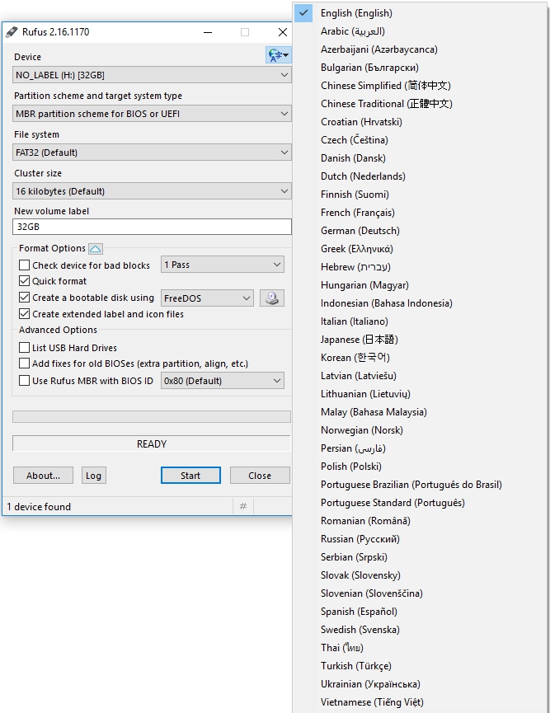Viewport: 550px width, 713px height.
Task: Select Lithuanian language entry
Action: coord(420,394)
